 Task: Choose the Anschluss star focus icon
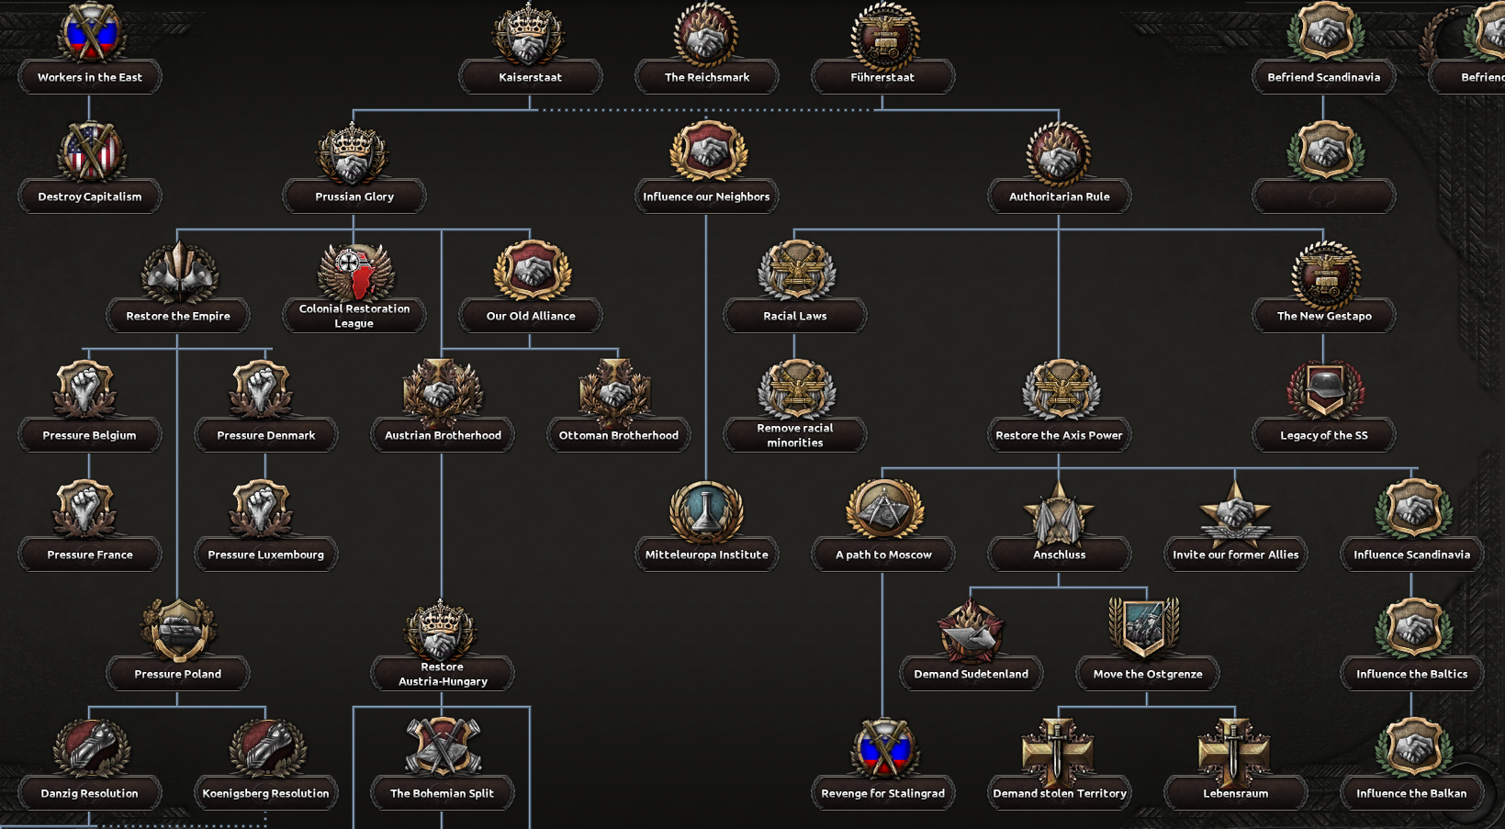click(x=1059, y=512)
